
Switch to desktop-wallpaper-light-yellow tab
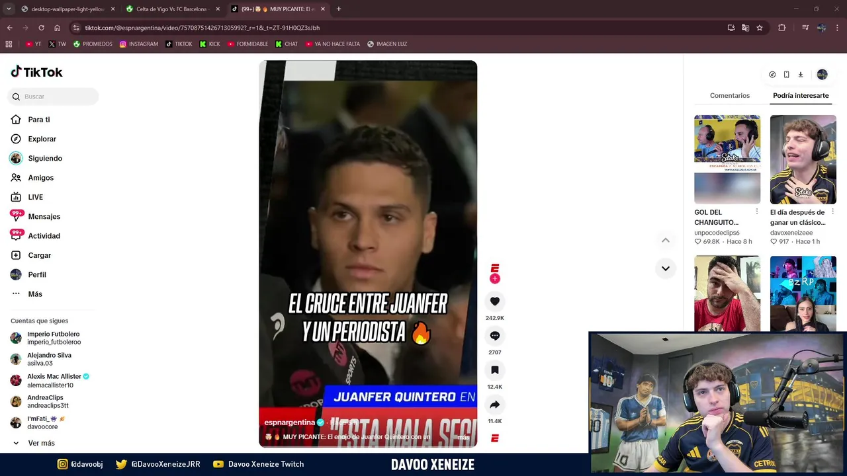point(67,9)
